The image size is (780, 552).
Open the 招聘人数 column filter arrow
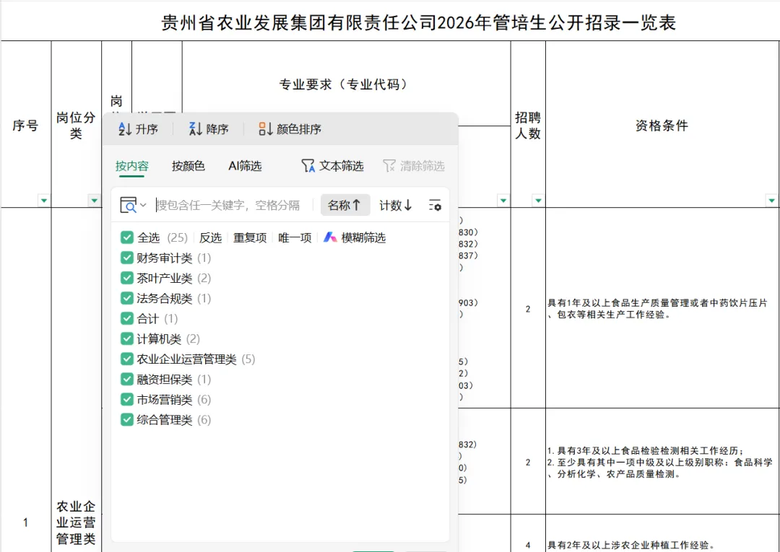point(538,201)
